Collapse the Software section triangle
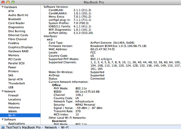Image resolution: width=181 pixels, height=129 pixels. (2, 119)
